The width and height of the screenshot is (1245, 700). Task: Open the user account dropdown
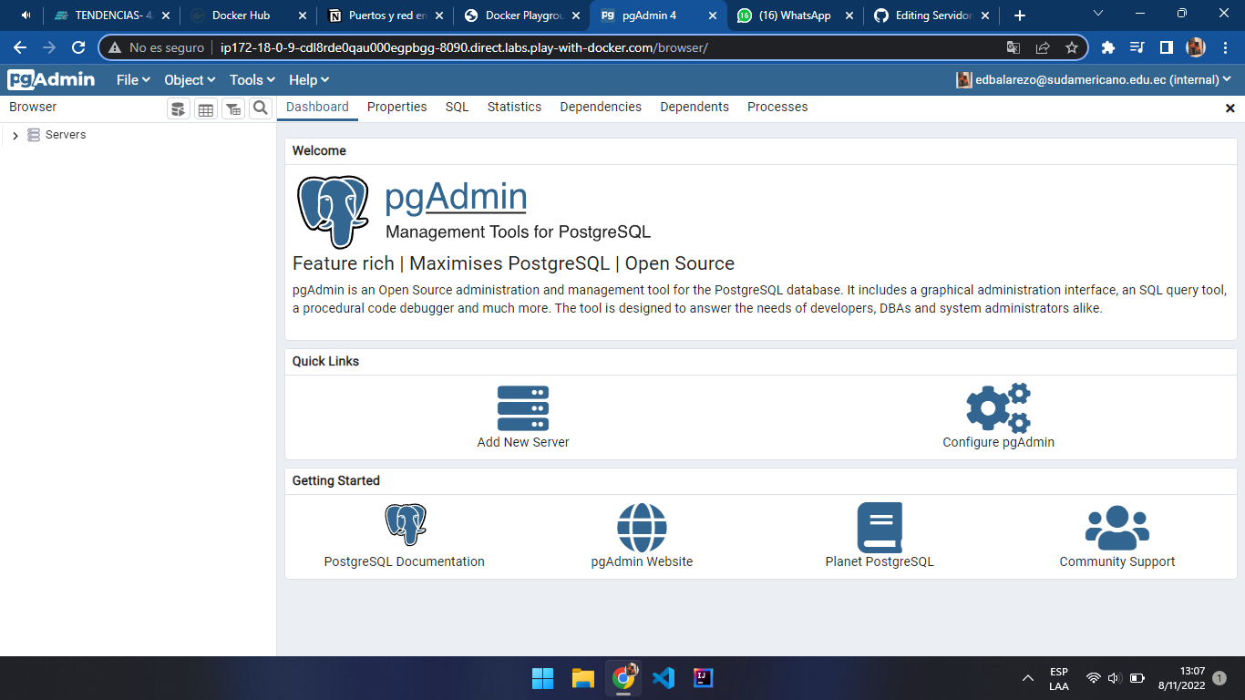1094,80
